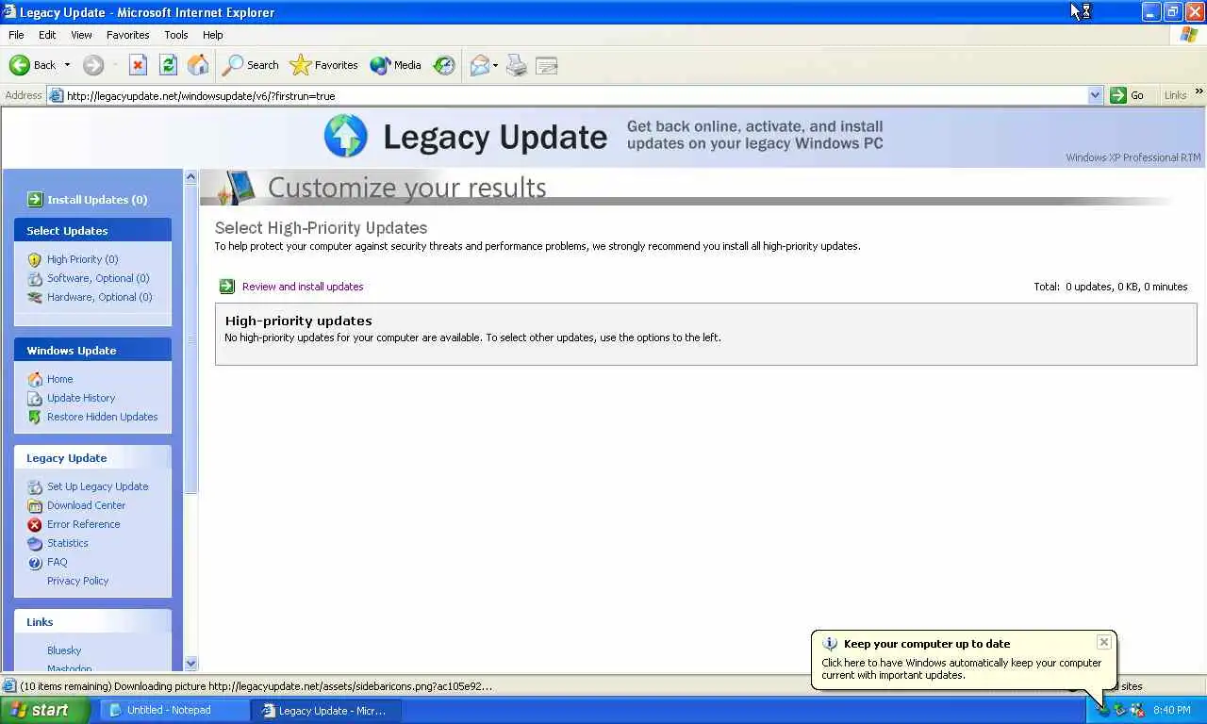Select Software, Optional (0) category
The height and width of the screenshot is (724, 1207).
pos(98,278)
